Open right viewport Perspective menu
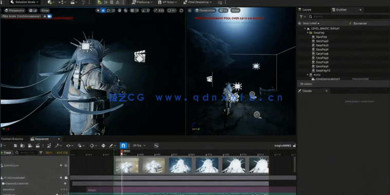390x195 pixels. pyautogui.click(x=206, y=10)
